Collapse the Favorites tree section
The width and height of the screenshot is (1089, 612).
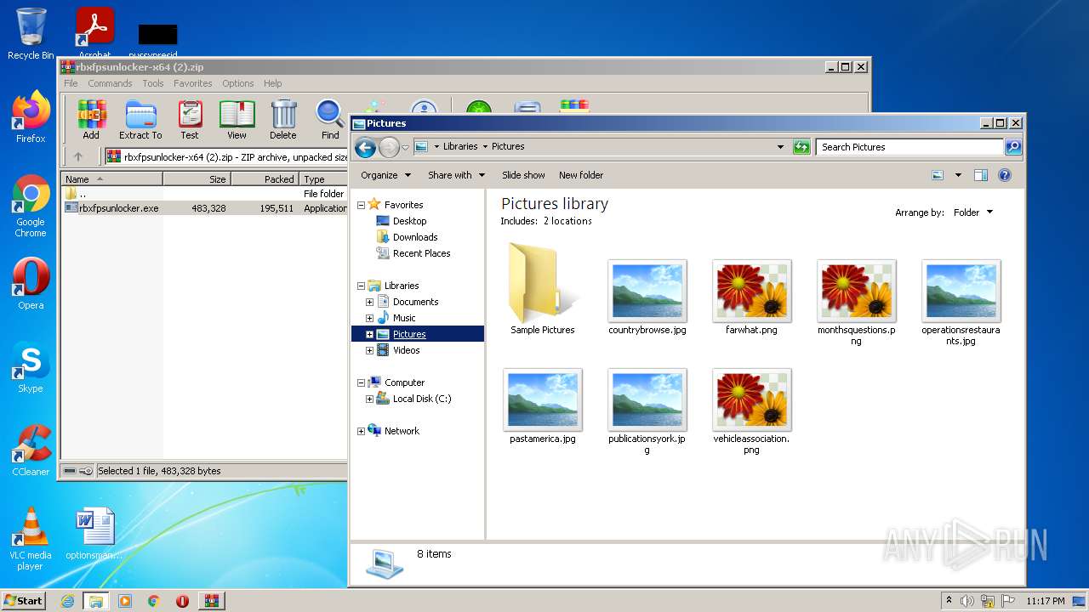click(x=361, y=205)
